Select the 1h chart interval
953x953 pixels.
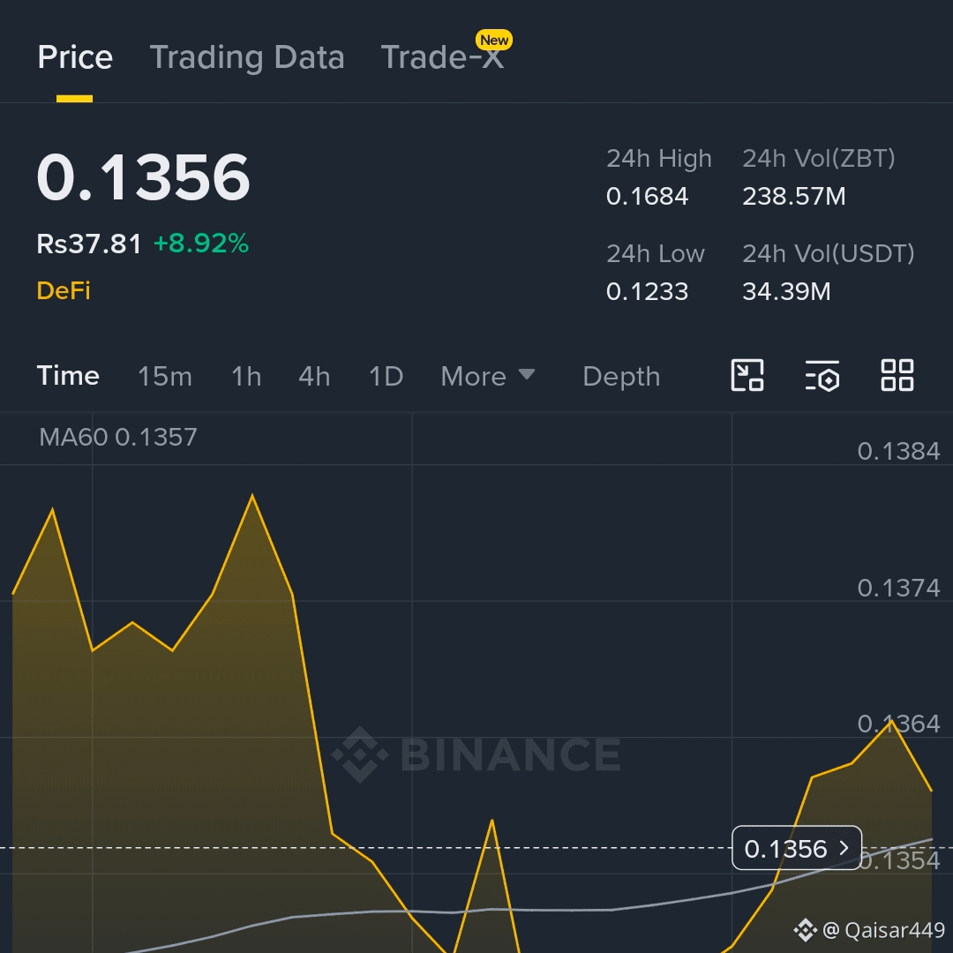click(246, 376)
